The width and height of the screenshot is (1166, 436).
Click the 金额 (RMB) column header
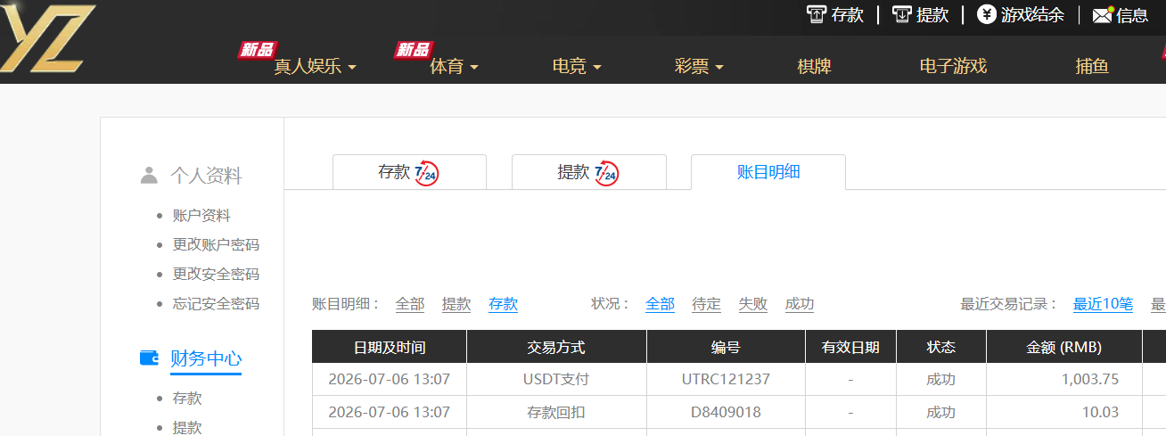point(1063,347)
